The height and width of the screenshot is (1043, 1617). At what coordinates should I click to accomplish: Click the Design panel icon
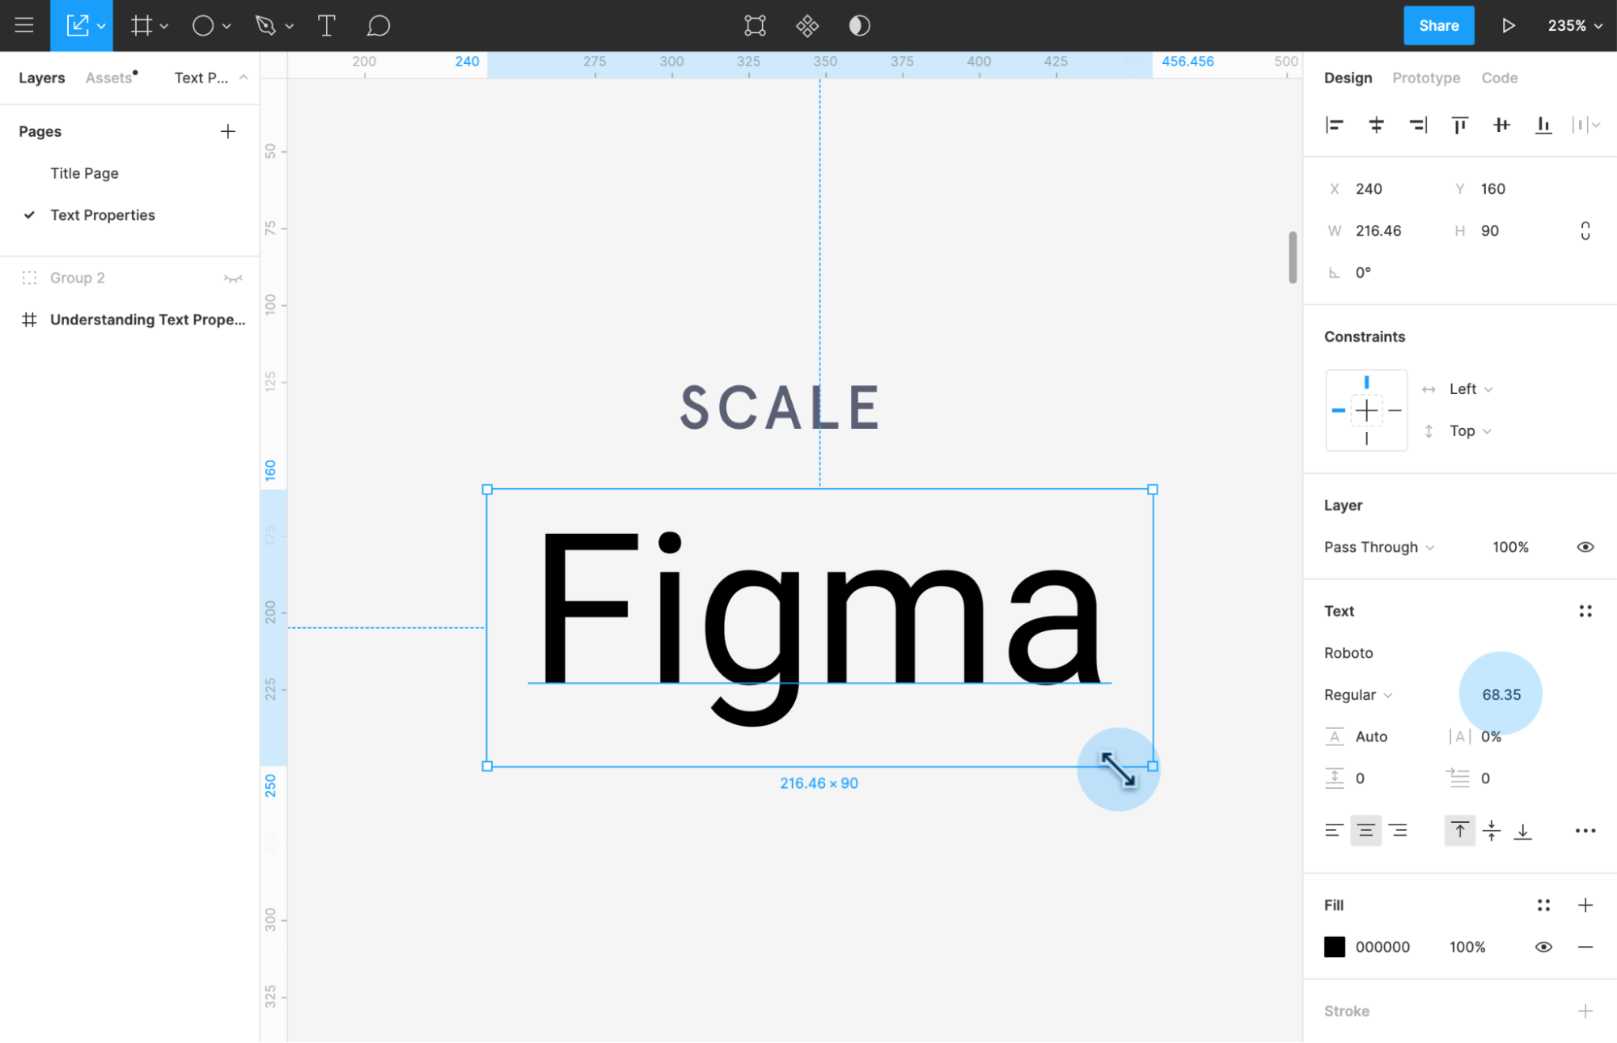[x=1348, y=78]
